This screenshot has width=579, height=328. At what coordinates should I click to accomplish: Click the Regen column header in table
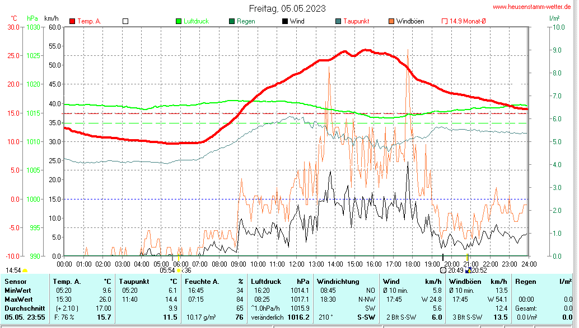point(525,282)
